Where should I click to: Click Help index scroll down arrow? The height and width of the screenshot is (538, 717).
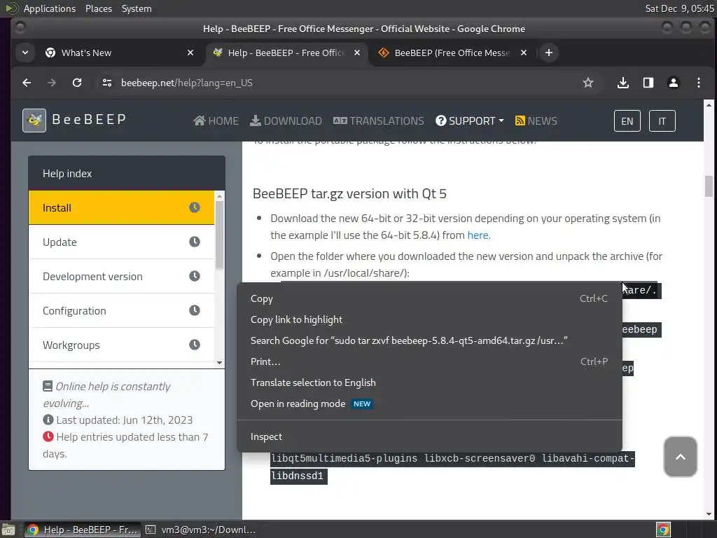[x=219, y=363]
